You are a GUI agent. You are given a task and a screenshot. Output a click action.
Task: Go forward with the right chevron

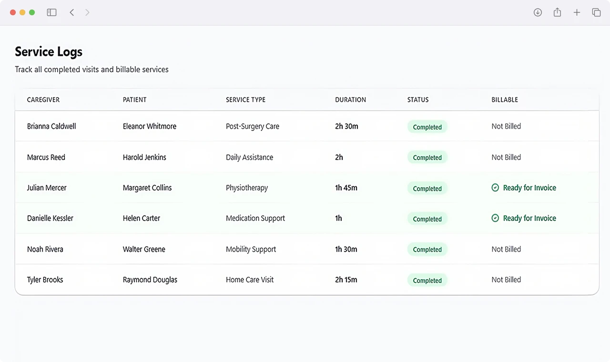pyautogui.click(x=87, y=12)
